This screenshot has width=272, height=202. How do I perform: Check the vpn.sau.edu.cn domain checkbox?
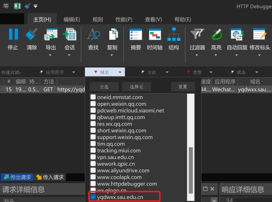93,157
